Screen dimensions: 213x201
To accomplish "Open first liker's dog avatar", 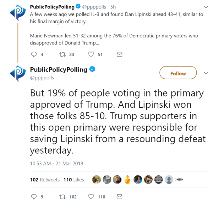I will coord(97,180).
